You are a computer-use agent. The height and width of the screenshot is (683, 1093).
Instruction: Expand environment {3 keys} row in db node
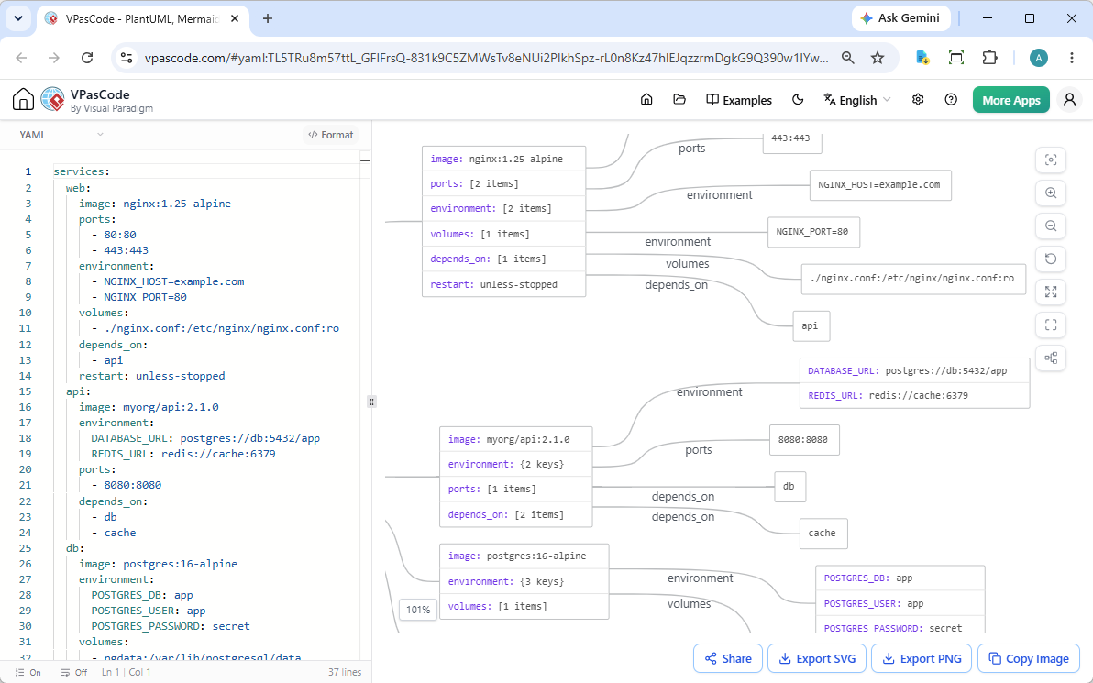pos(524,581)
